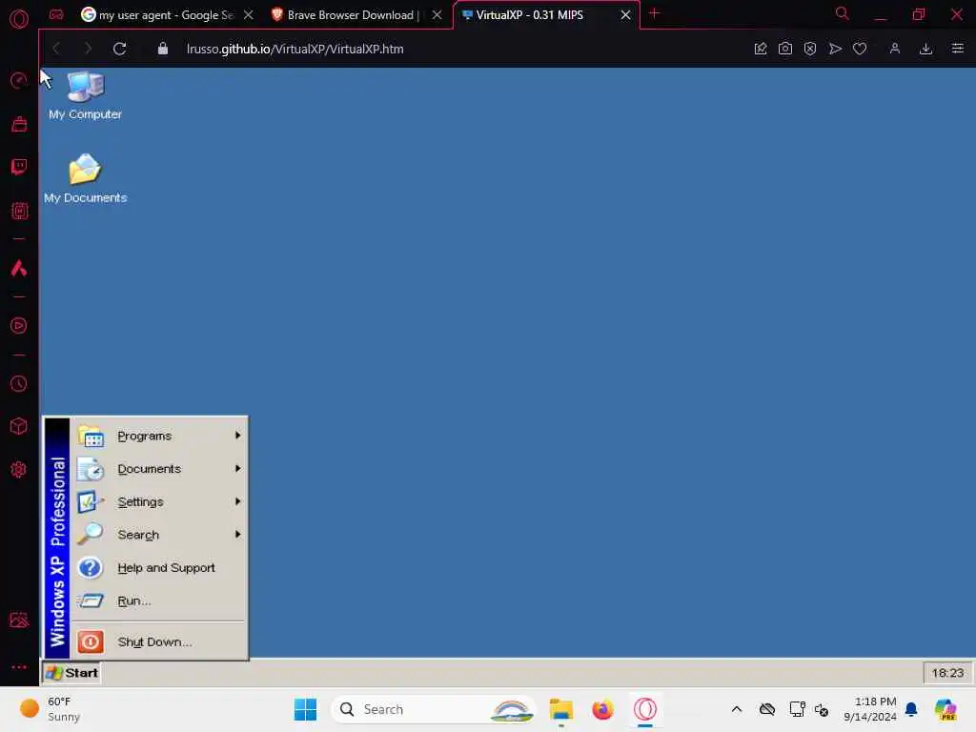976x732 pixels.
Task: Click the arrow next to Documents
Action: click(x=237, y=469)
